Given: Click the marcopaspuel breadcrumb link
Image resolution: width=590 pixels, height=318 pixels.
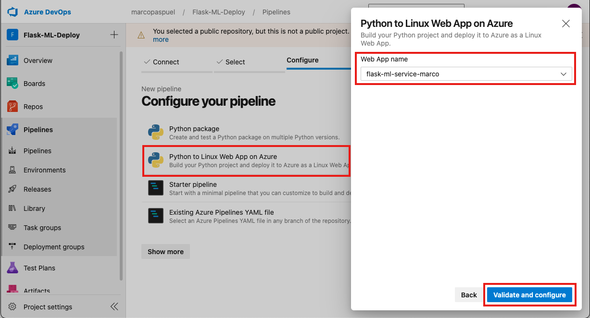Looking at the screenshot, I should click(x=152, y=12).
